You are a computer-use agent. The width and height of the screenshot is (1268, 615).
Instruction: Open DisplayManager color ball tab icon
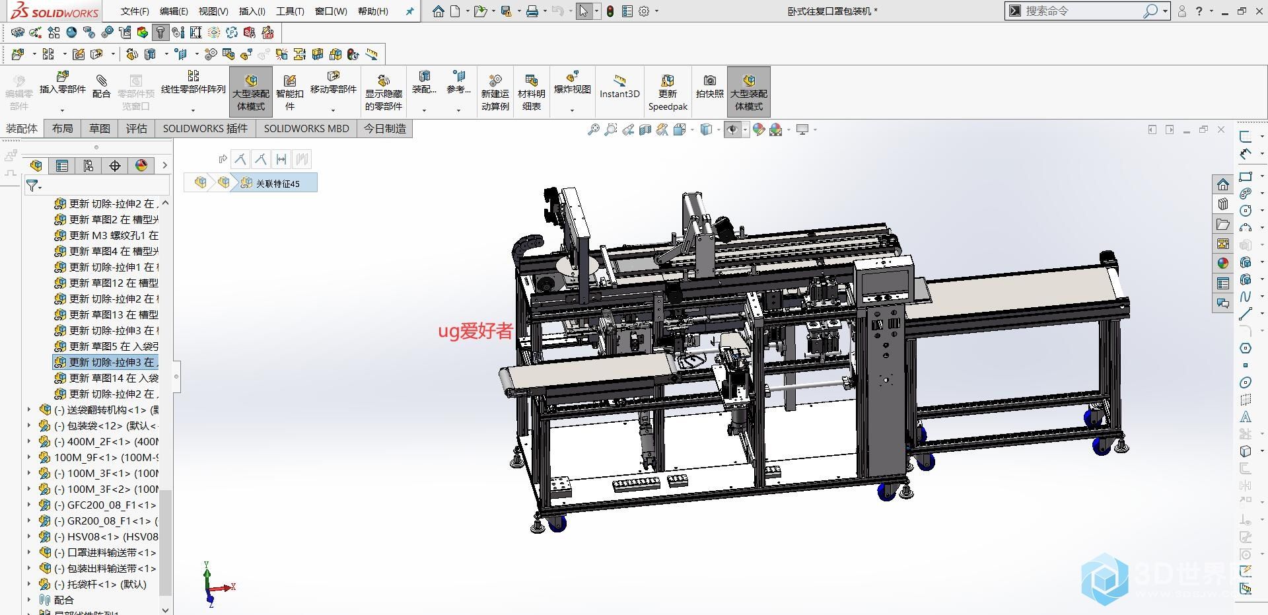pos(141,166)
